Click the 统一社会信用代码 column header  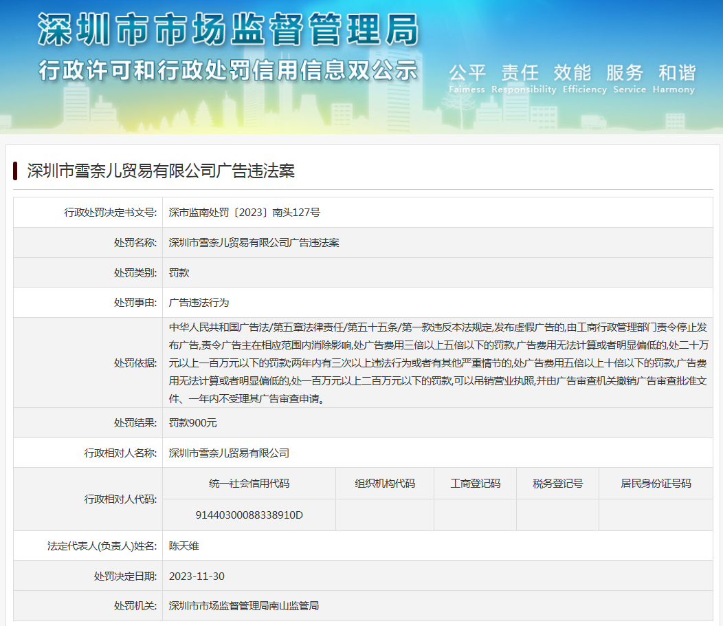249,484
